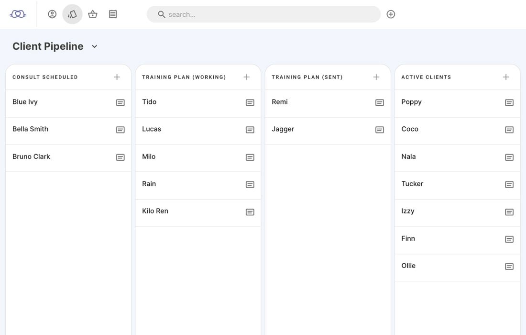Open notes icon for Bella Smith
The width and height of the screenshot is (526, 335).
click(x=121, y=130)
